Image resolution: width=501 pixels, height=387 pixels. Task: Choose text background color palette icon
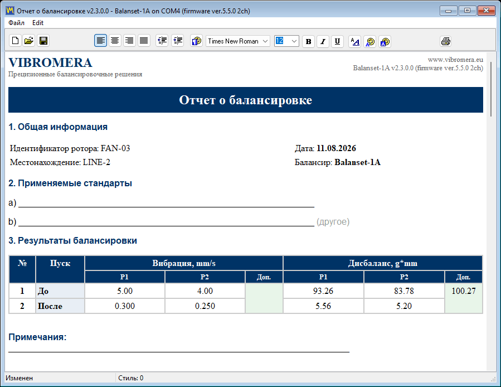tap(385, 42)
